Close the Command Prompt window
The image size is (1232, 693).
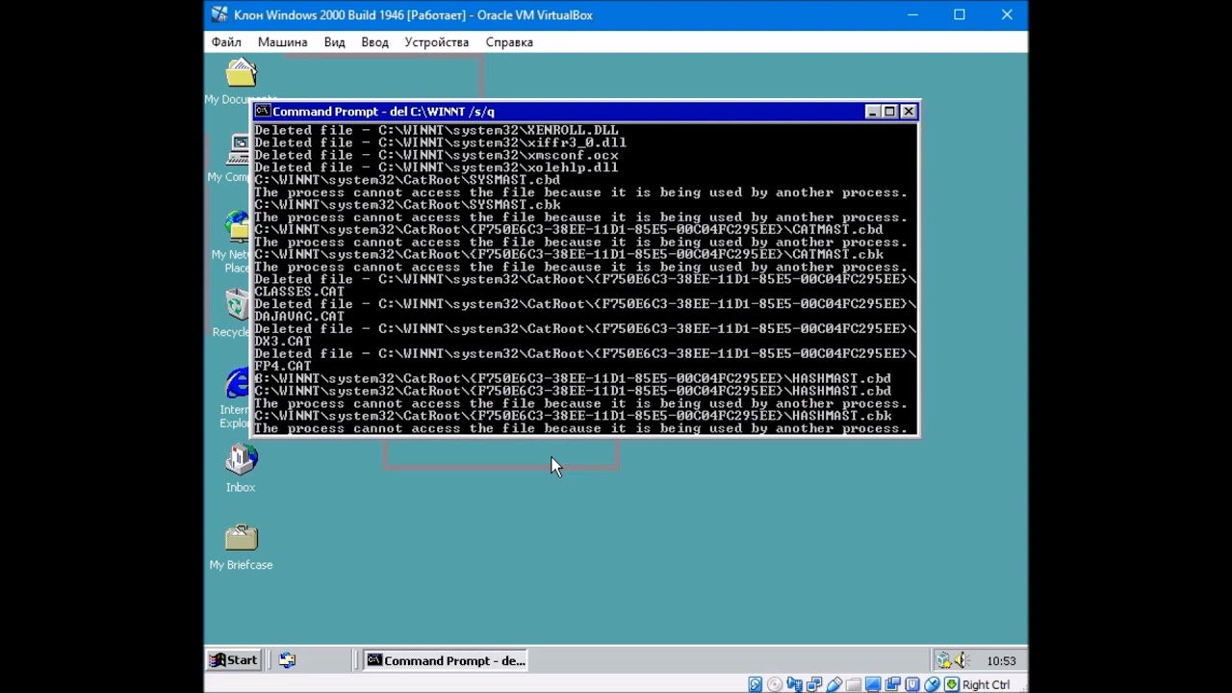908,112
